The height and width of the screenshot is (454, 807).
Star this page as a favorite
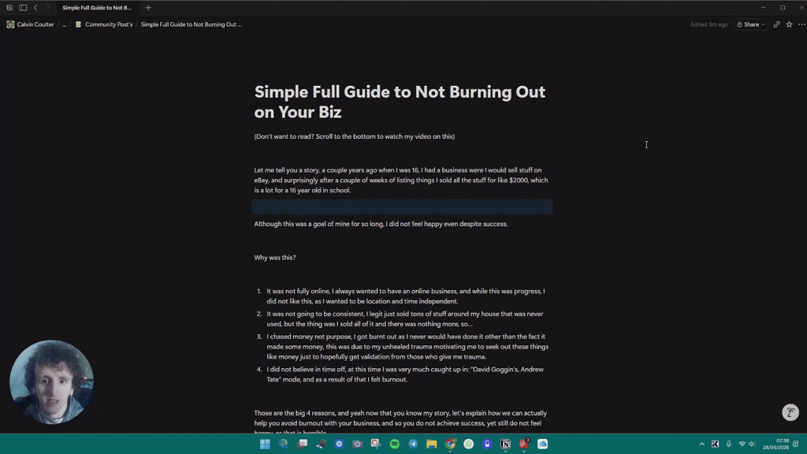(790, 24)
